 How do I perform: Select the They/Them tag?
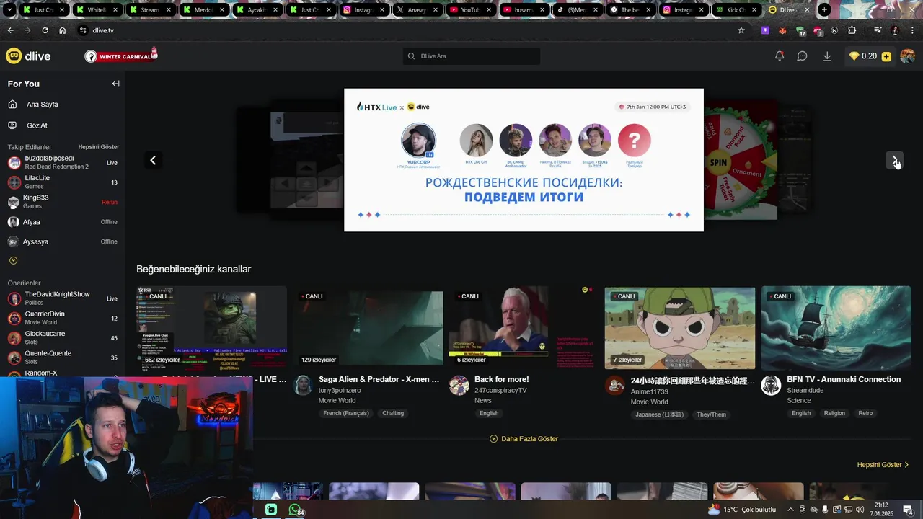pos(712,414)
